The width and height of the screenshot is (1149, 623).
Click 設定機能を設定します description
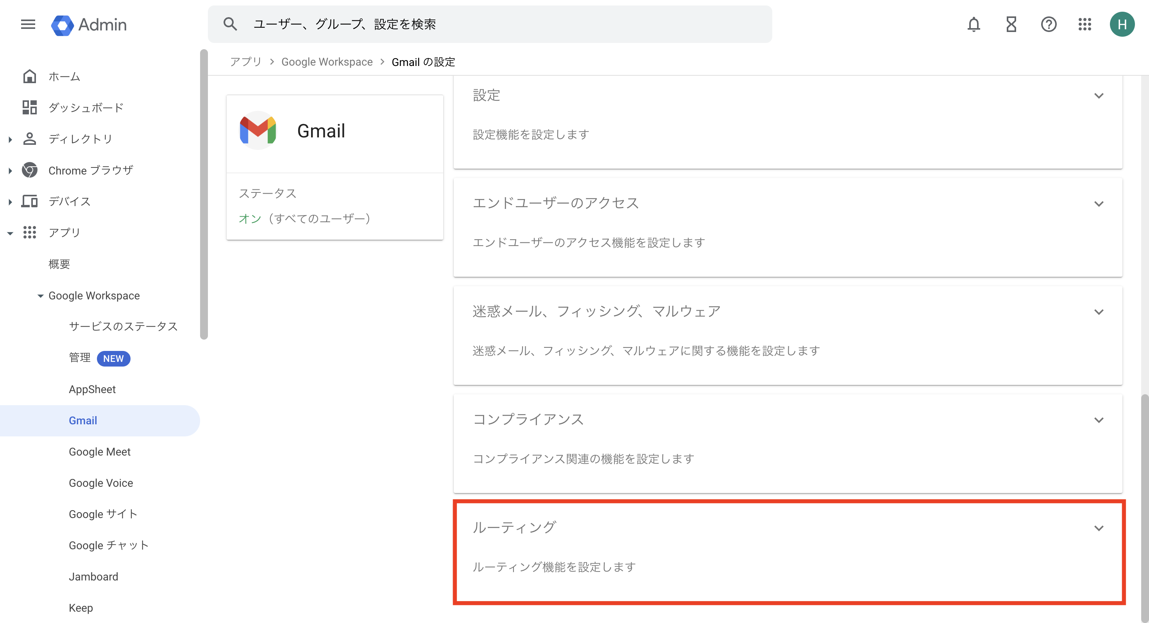tap(531, 134)
